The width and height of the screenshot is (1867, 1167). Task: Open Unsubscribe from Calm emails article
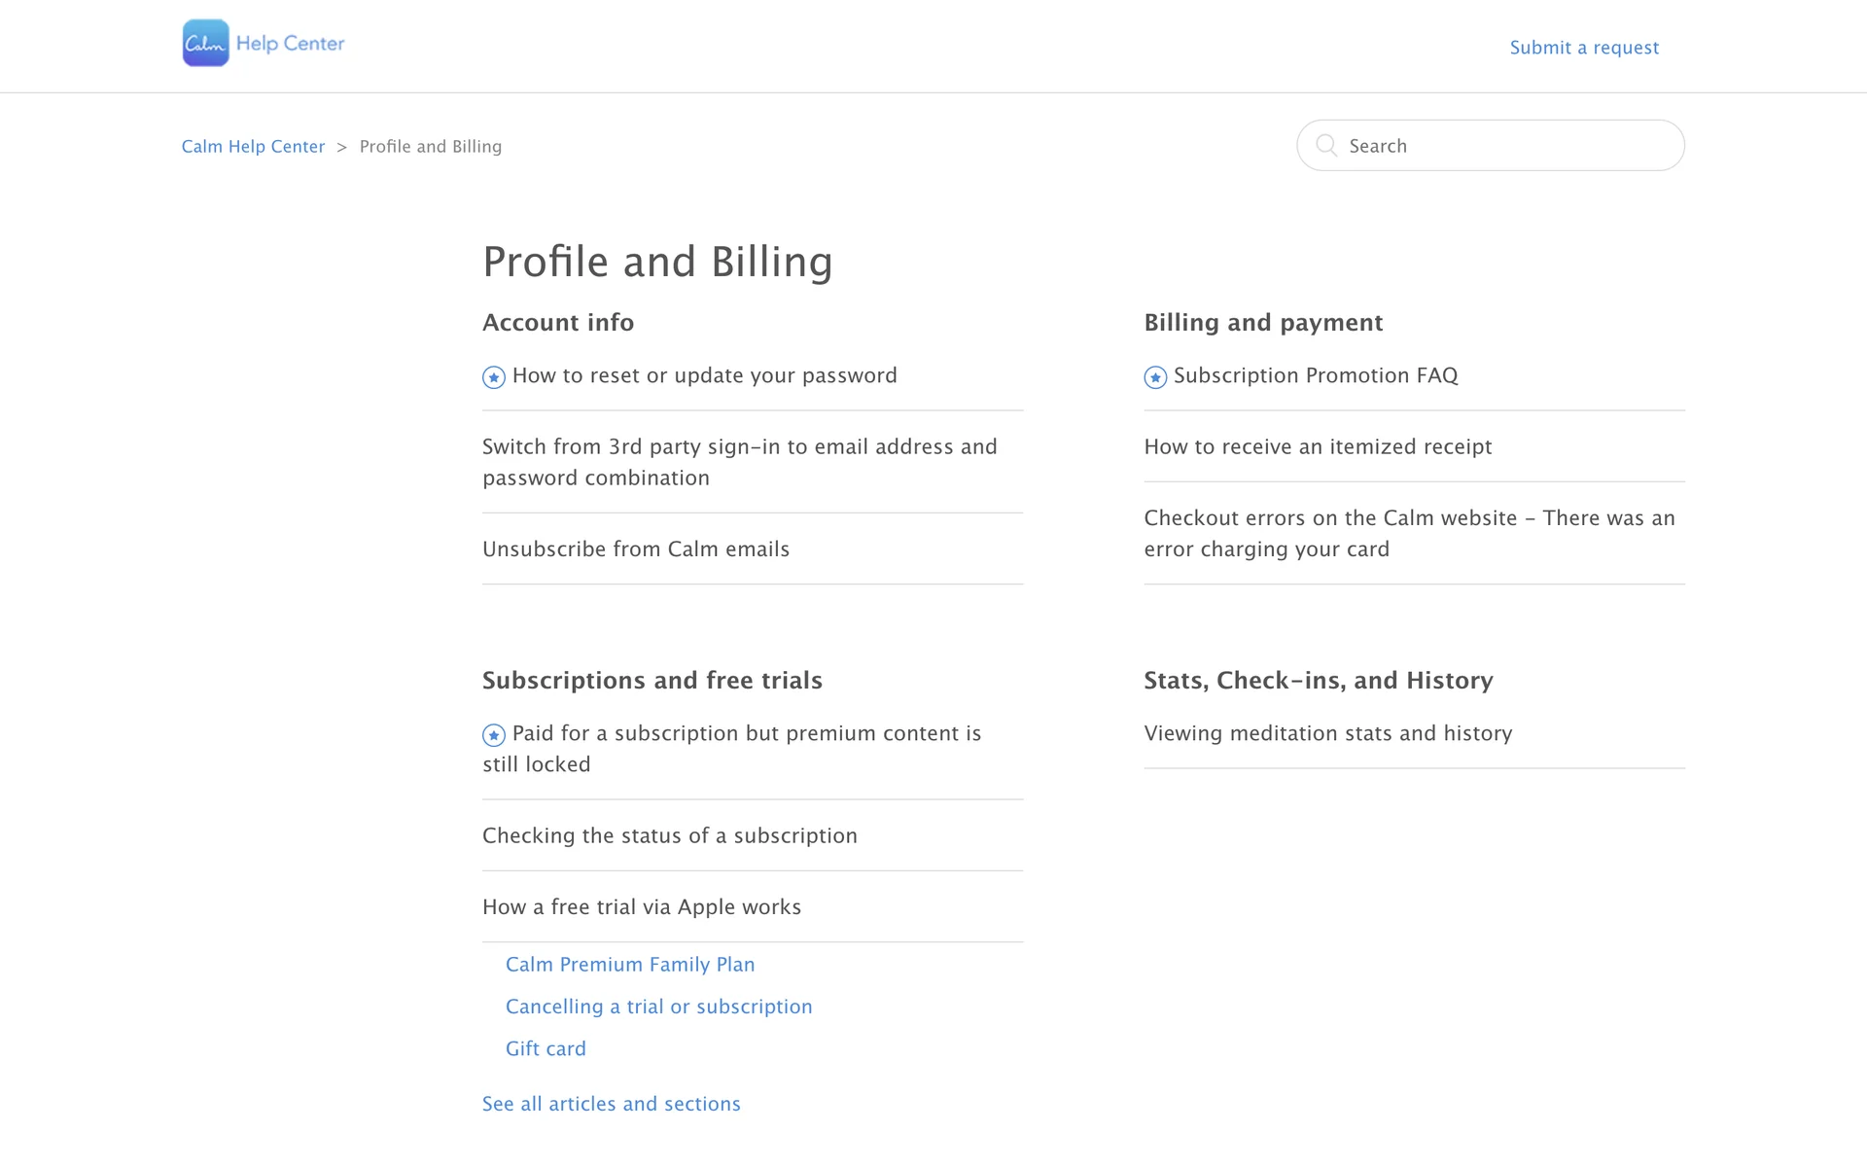click(x=636, y=549)
